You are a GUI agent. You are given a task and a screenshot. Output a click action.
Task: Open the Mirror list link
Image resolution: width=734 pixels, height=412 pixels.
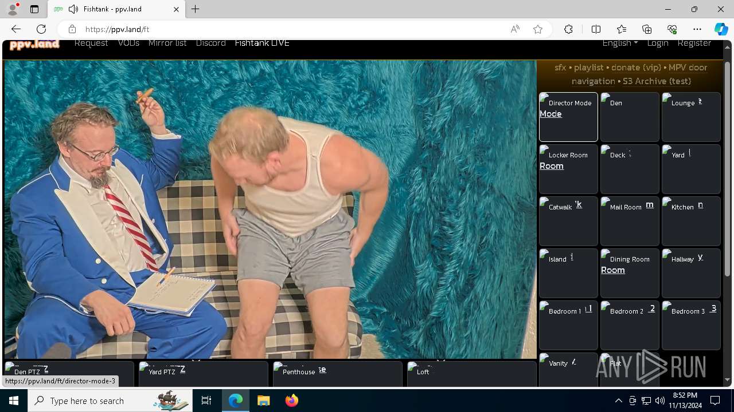167,43
